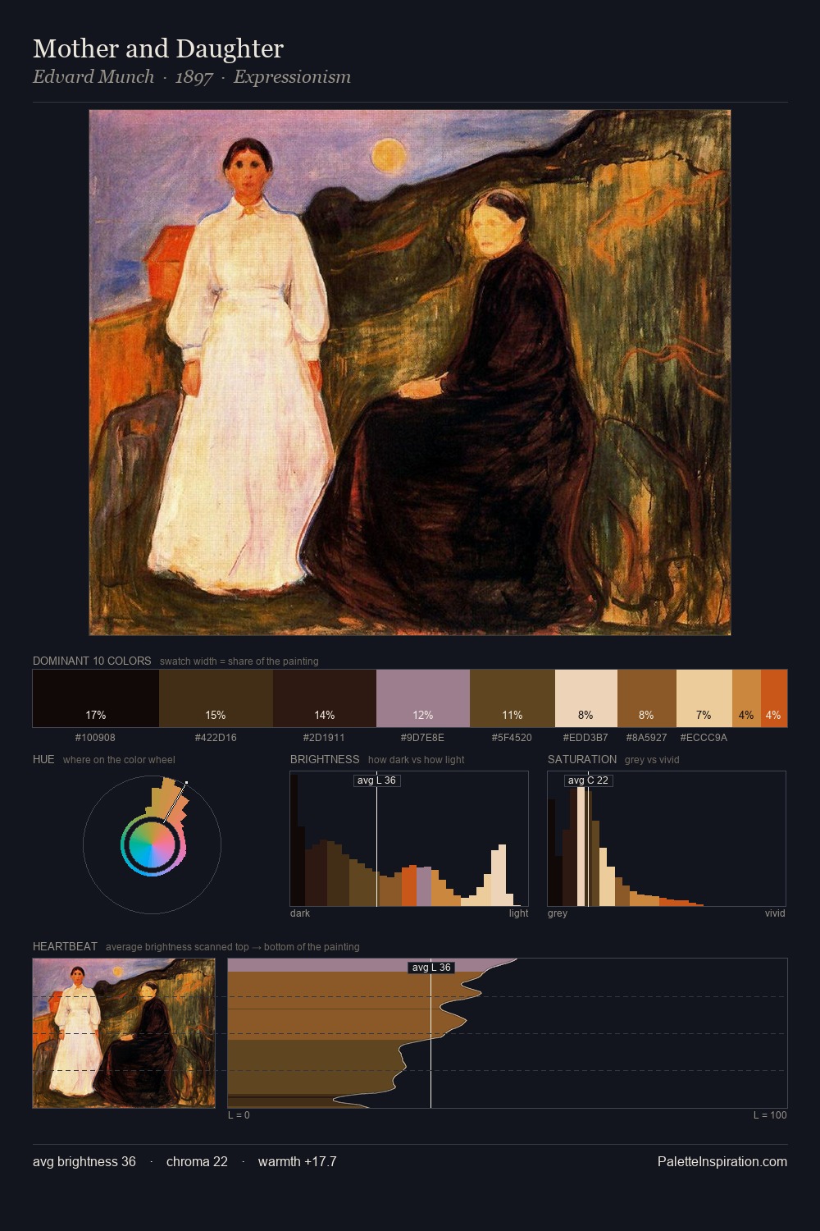Click the #422D16 hex code label
This screenshot has height=1231, width=820.
click(216, 738)
